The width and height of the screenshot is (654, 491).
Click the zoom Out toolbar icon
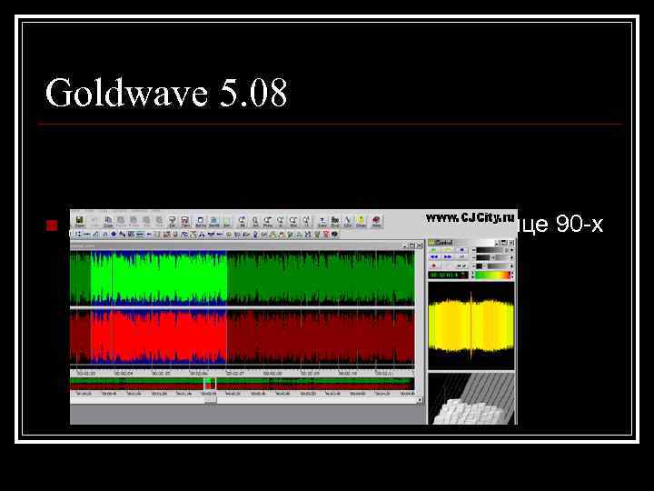pos(293,221)
